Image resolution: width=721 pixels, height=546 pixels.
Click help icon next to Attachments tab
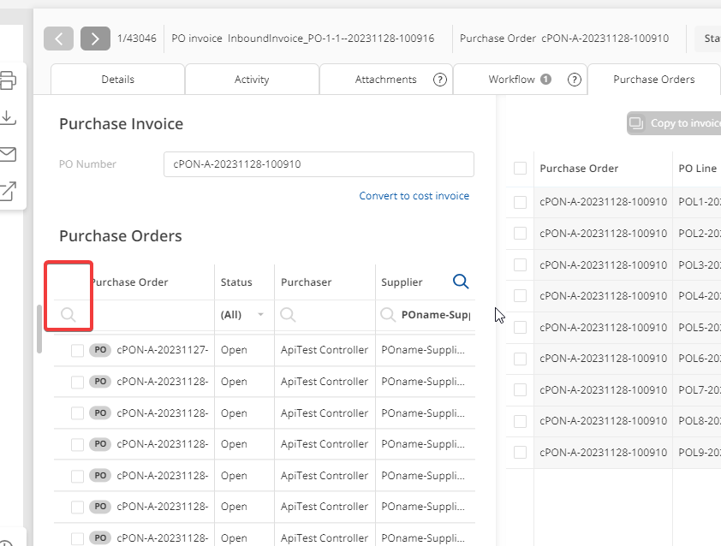coord(440,80)
